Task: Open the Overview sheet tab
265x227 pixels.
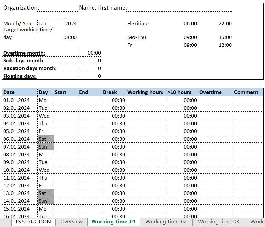Action: coord(71,222)
